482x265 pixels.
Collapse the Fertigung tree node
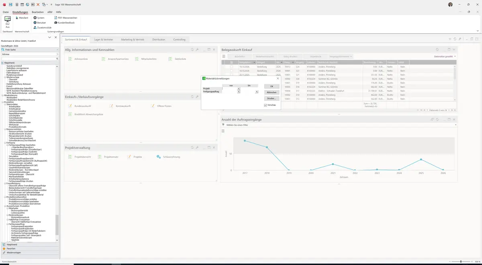5,143
